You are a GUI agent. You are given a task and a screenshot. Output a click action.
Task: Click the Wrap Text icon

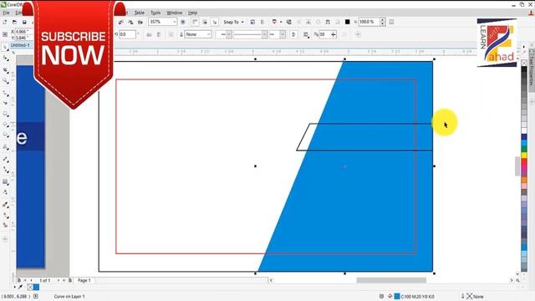click(306, 34)
